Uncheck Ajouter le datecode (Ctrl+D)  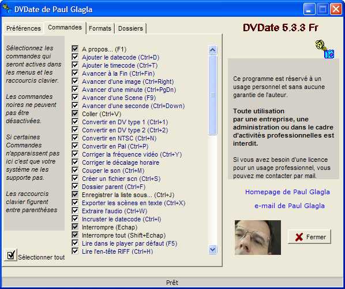tap(75, 57)
